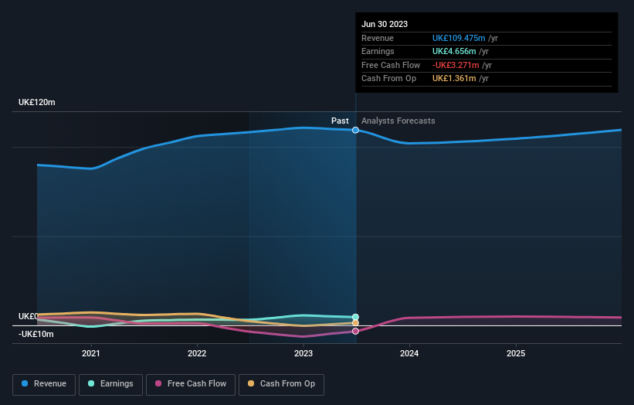Select the 2025 x-axis label

[516, 353]
